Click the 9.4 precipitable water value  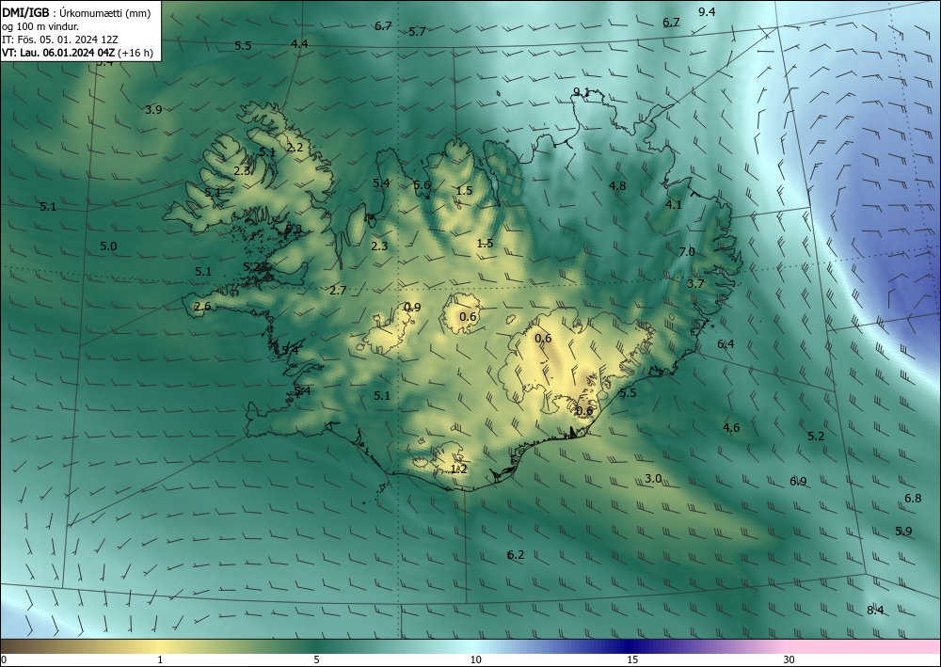(x=707, y=11)
